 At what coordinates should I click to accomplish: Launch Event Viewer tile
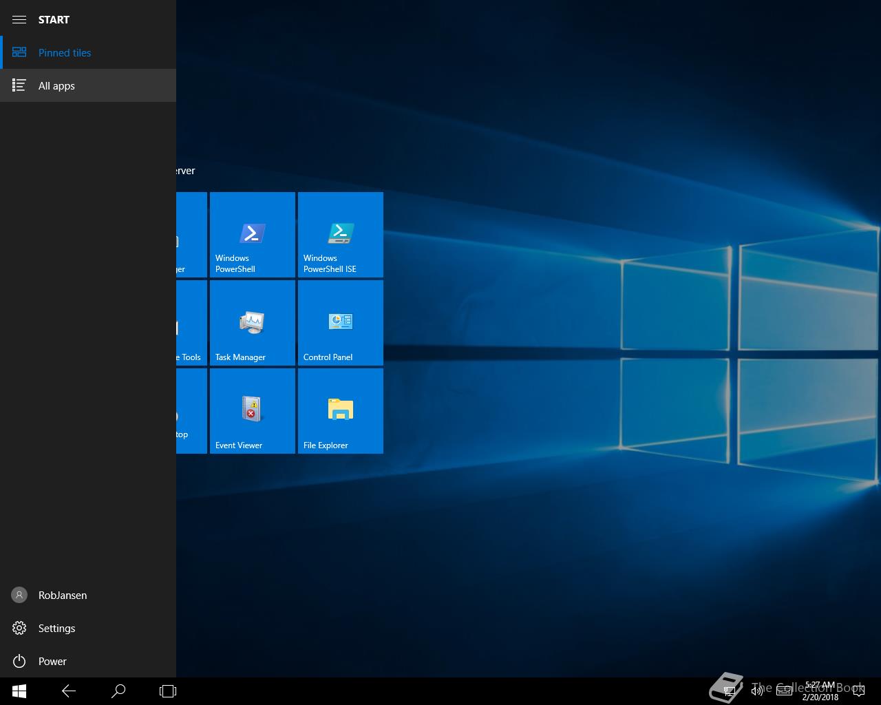[x=253, y=411]
